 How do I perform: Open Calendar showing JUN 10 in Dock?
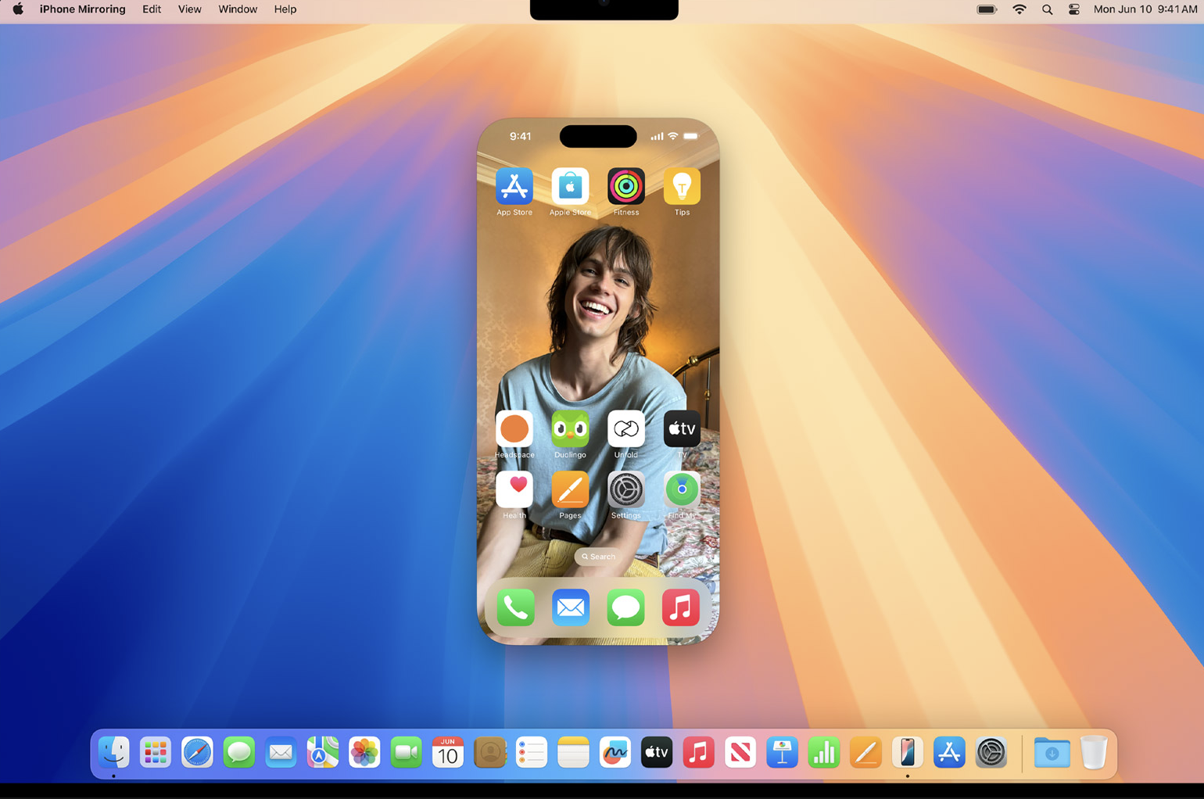[x=448, y=753]
